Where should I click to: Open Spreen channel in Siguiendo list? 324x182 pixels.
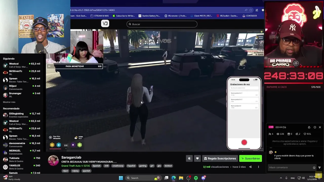click(x=22, y=80)
